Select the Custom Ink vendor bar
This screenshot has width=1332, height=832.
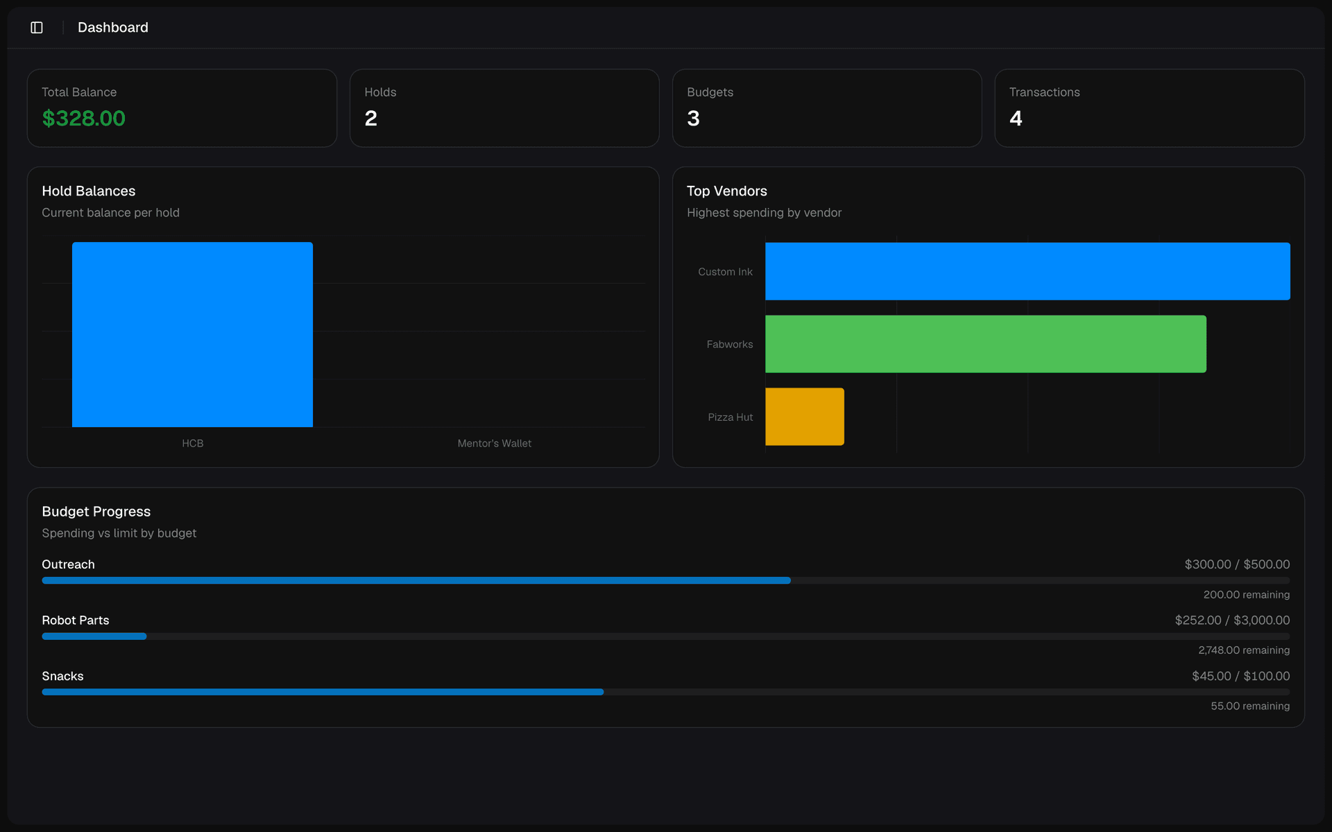pyautogui.click(x=1027, y=271)
